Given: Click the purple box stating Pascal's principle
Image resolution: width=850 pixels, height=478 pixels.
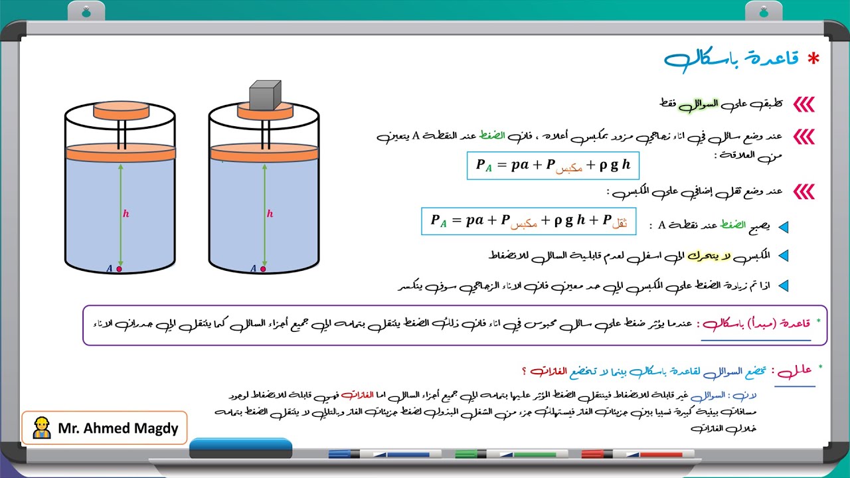Looking at the screenshot, I should [x=455, y=325].
